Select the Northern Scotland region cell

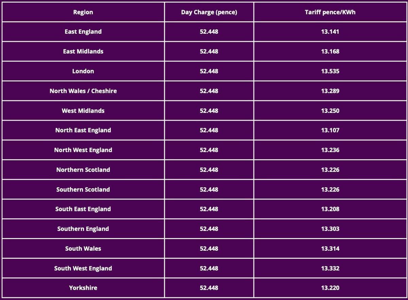click(83, 170)
